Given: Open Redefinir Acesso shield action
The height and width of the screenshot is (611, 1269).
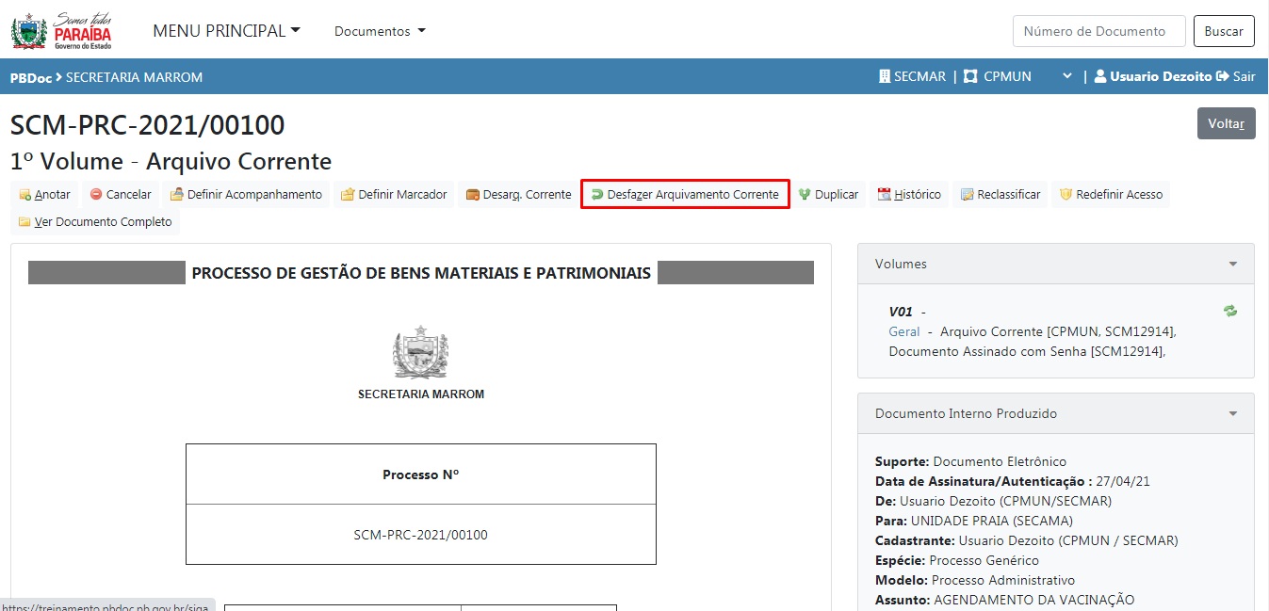Looking at the screenshot, I should [1111, 195].
